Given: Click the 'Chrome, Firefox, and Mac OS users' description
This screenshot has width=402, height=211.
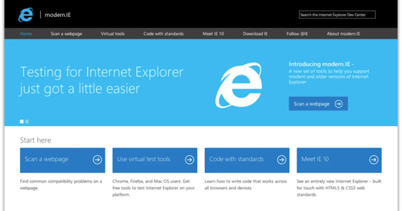Looking at the screenshot, I should click(x=153, y=188).
